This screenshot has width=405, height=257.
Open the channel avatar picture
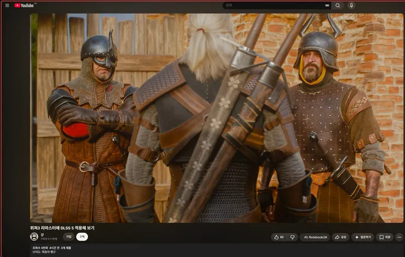34,237
